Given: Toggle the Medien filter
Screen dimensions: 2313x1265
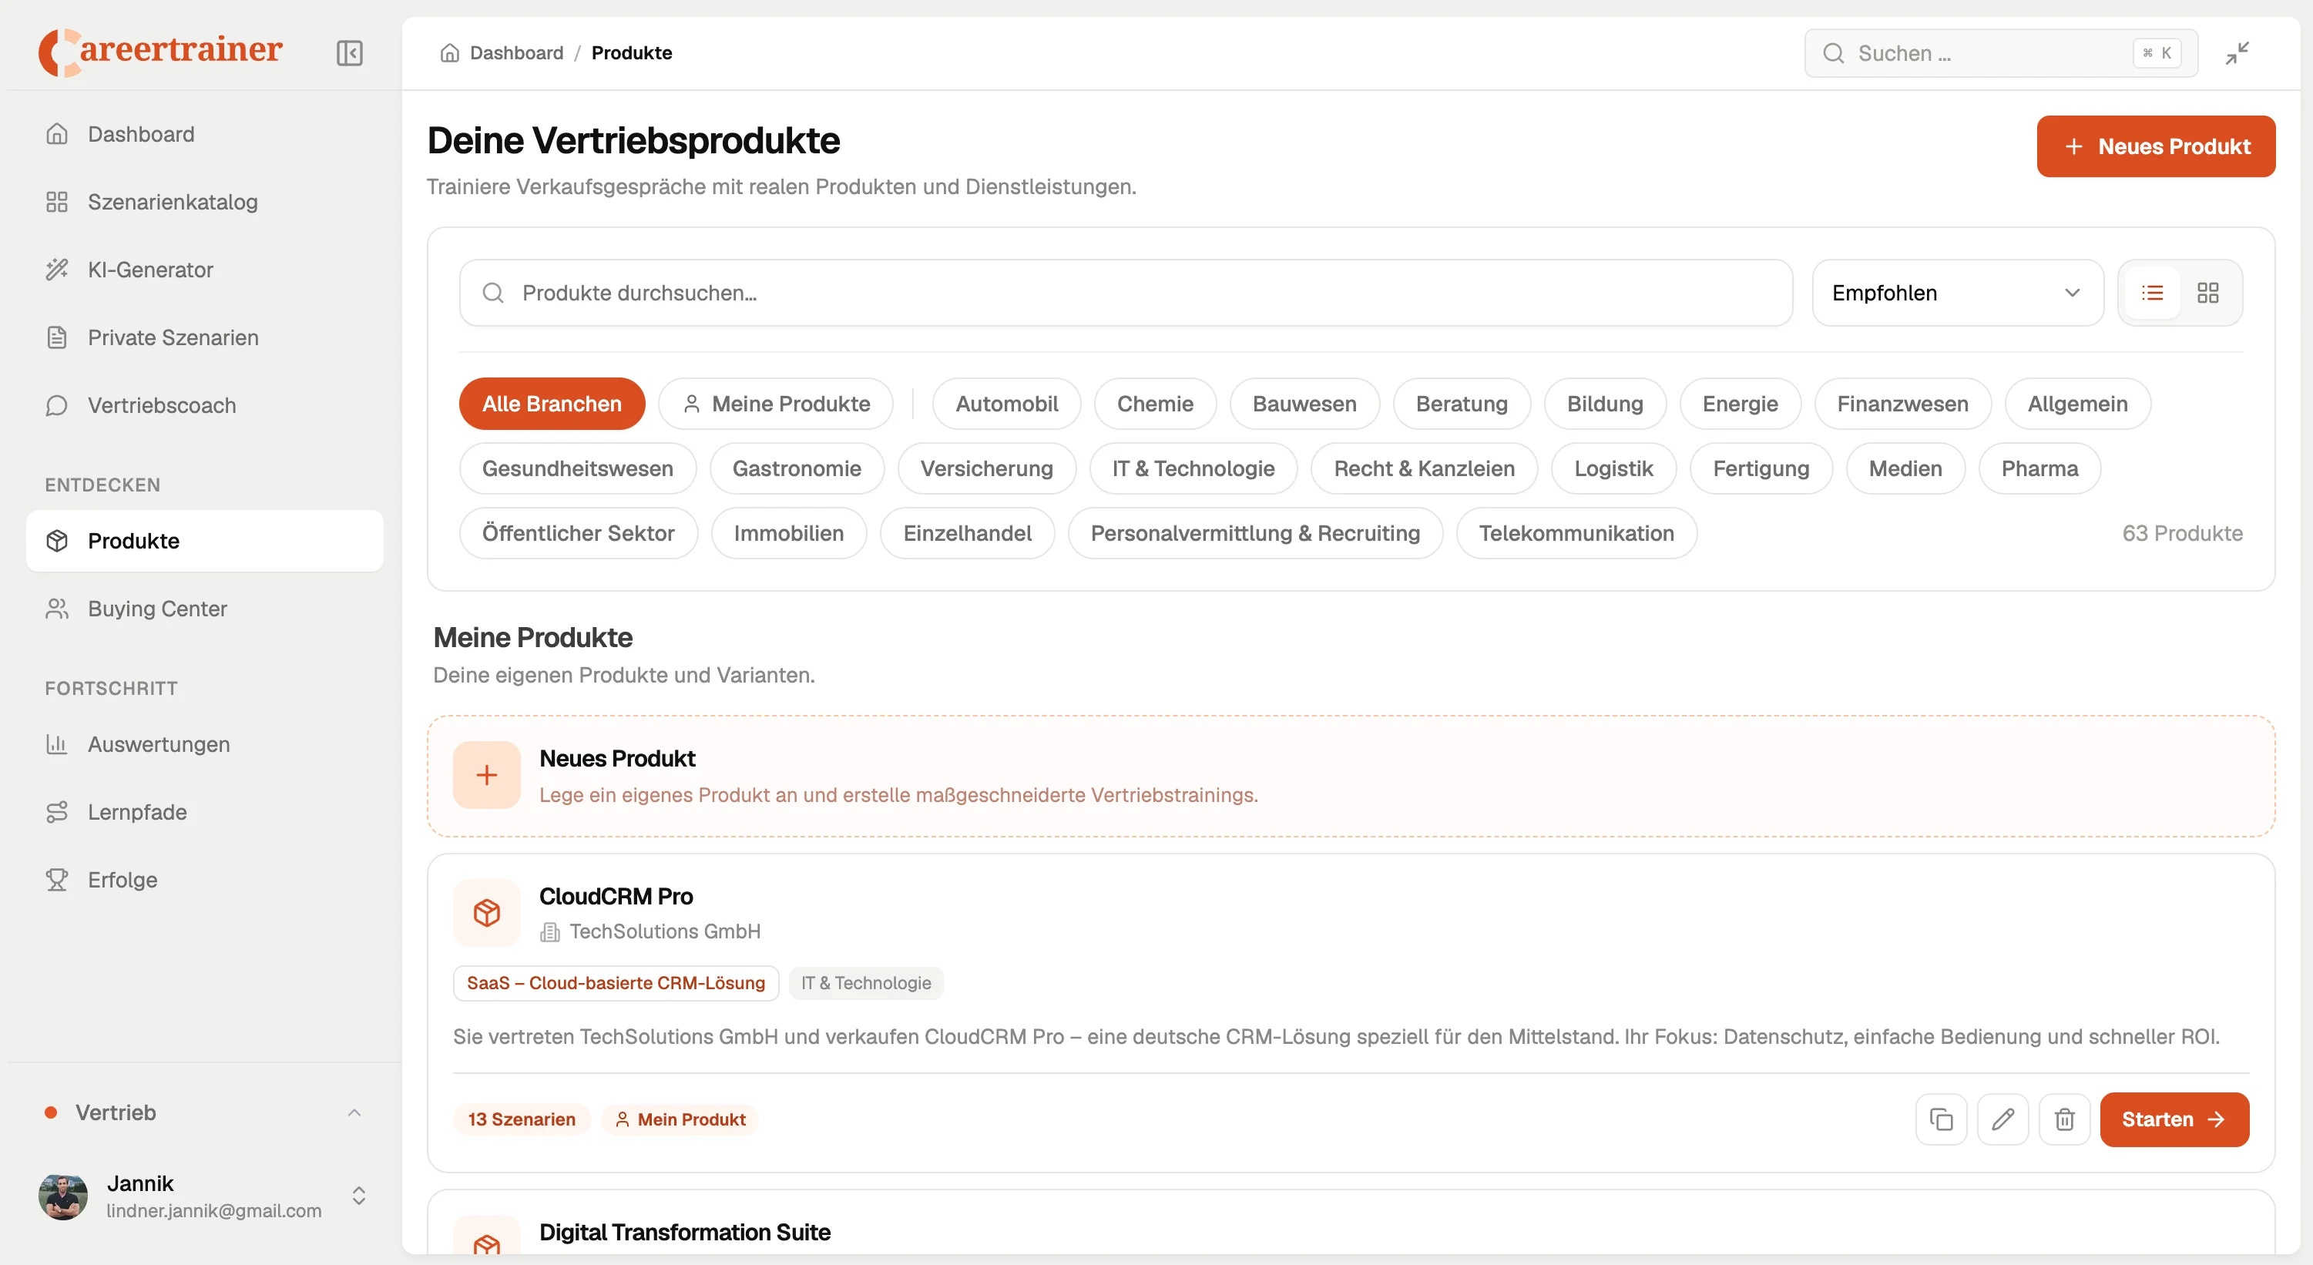Looking at the screenshot, I should click(x=1905, y=468).
